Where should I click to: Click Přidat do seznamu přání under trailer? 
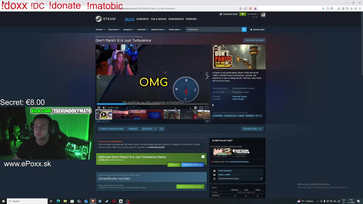pos(111,129)
